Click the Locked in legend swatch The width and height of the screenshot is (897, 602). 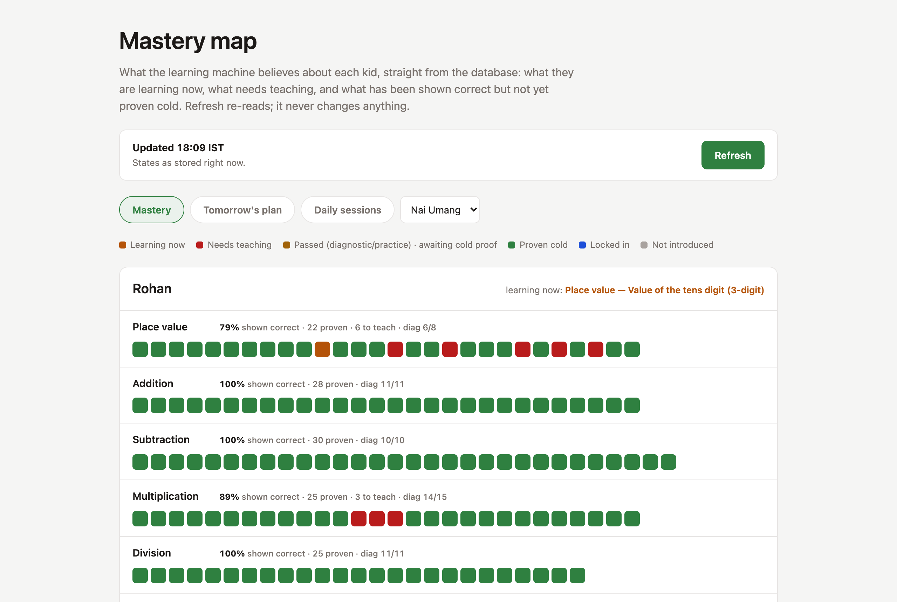pyautogui.click(x=582, y=245)
